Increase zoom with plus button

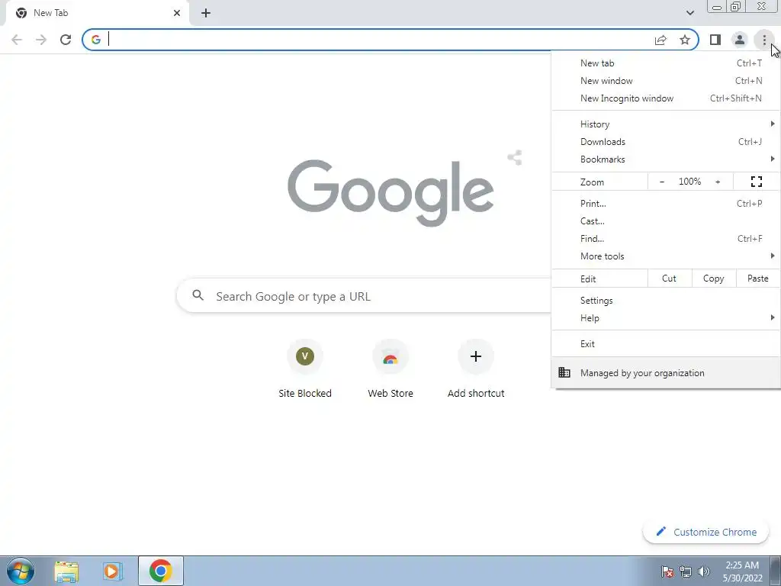[718, 182]
